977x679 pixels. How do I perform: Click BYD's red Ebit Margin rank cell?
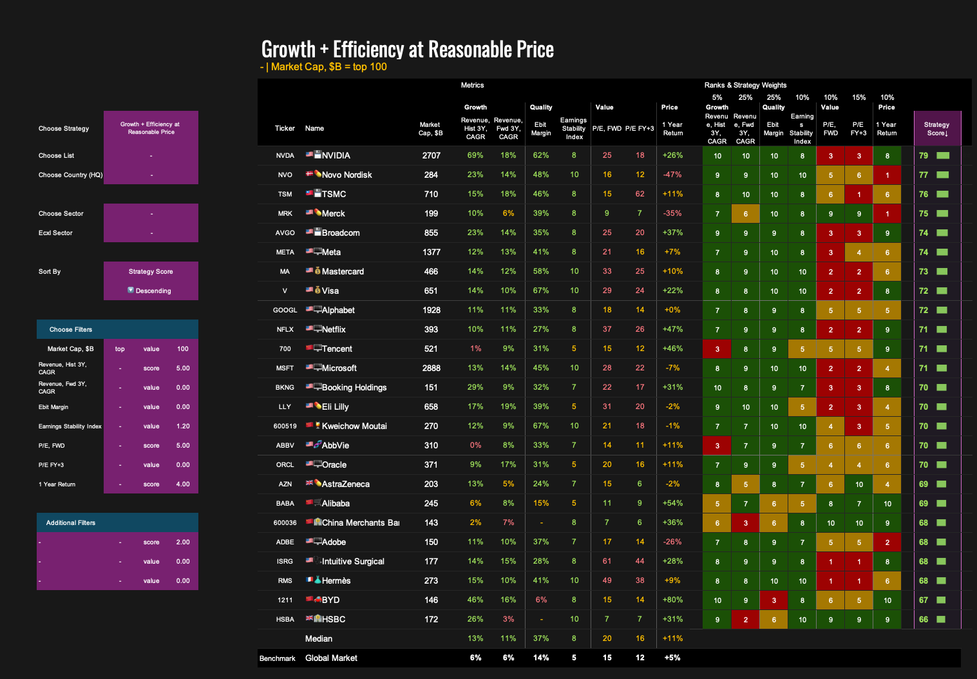tap(774, 600)
